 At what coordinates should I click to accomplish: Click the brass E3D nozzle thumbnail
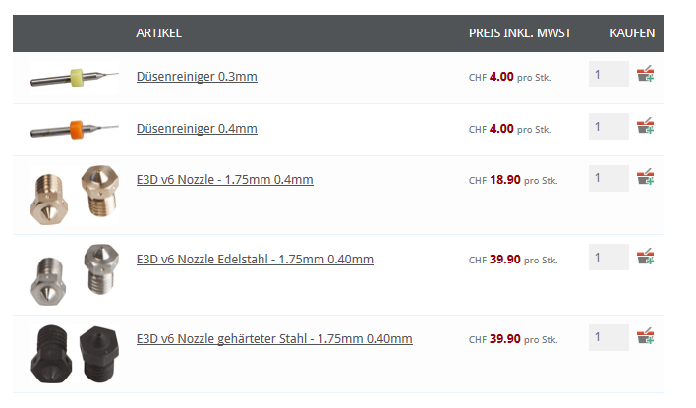pyautogui.click(x=75, y=196)
